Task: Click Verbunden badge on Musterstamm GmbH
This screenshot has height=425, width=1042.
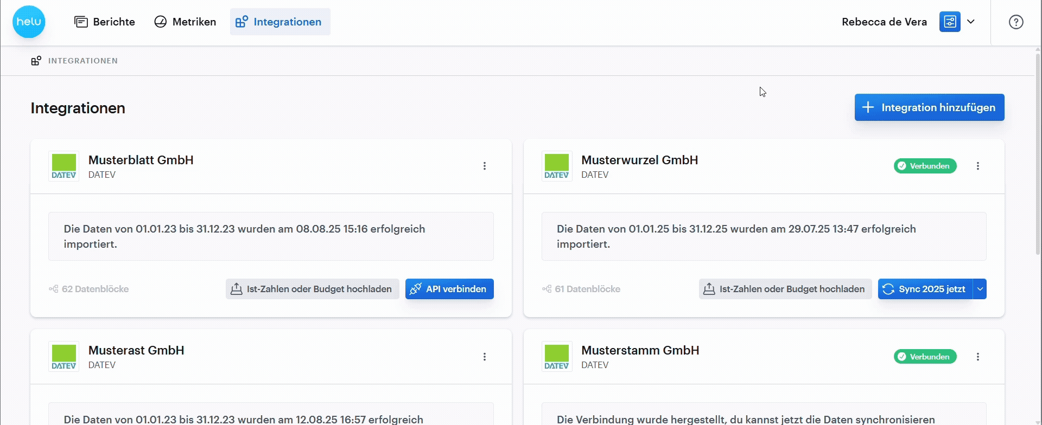Action: pos(925,357)
